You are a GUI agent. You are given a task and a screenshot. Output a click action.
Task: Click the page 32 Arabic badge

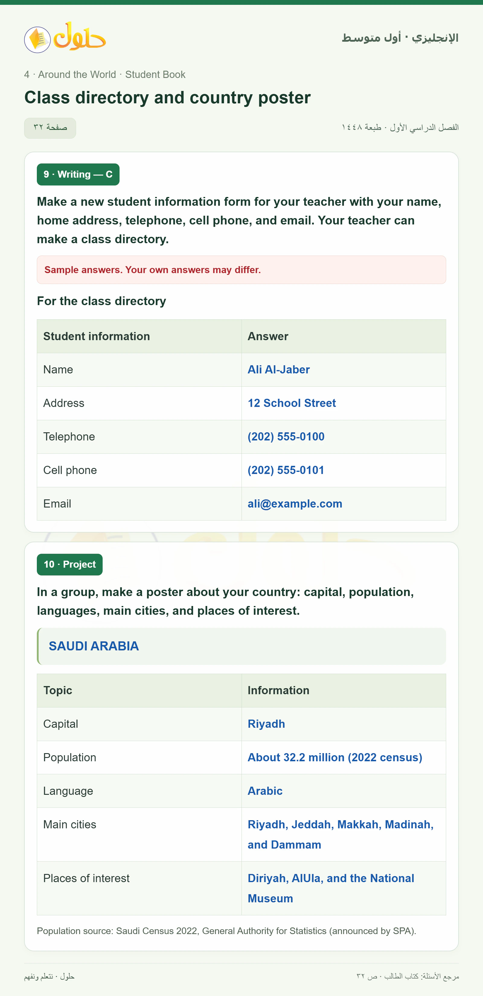click(x=50, y=128)
